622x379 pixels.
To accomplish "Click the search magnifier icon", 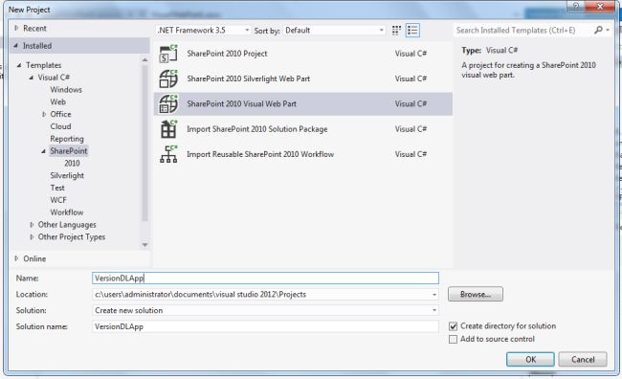I will (x=598, y=31).
